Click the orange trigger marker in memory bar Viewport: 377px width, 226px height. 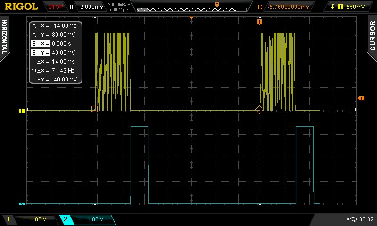coord(217,5)
